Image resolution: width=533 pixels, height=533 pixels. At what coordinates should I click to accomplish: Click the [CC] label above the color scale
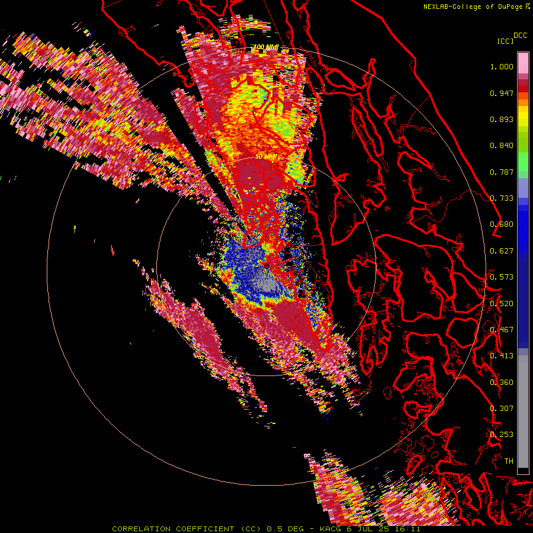[x=505, y=41]
